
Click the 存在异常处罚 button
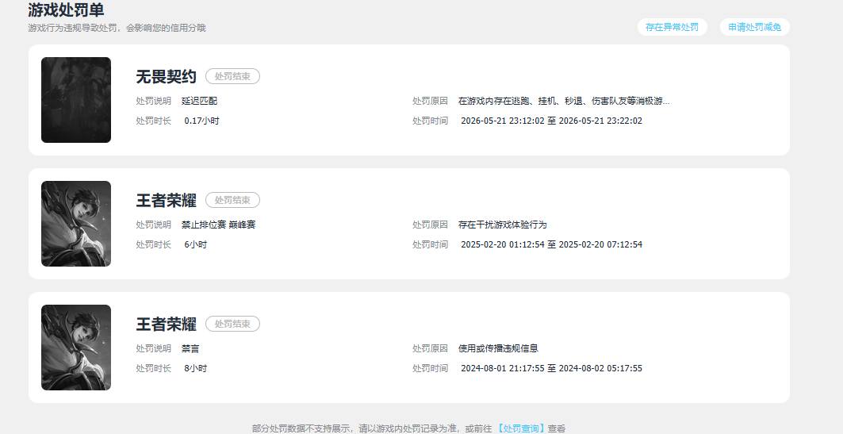pos(672,27)
